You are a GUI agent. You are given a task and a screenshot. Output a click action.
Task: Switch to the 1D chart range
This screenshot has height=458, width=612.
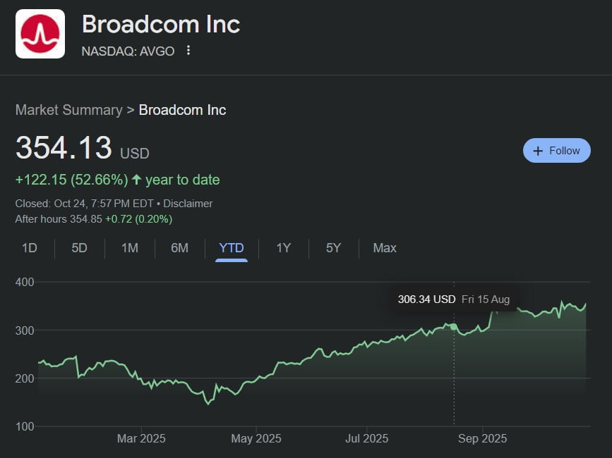tap(30, 248)
